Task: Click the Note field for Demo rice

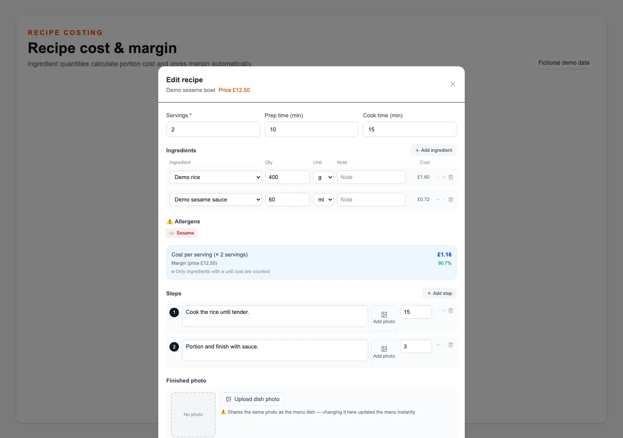Action: [x=371, y=177]
